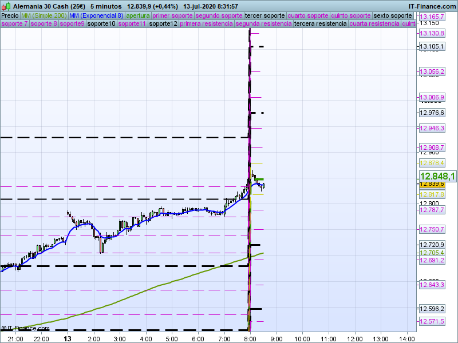Click the Alemania 30 Cash (25€) title
458x343 pixels.
(x=49, y=6)
